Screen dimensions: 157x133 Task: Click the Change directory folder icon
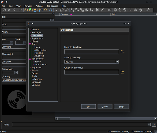(x=26, y=10)
